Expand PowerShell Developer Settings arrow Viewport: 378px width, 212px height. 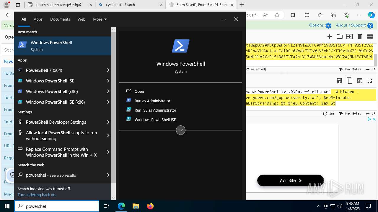point(108,122)
